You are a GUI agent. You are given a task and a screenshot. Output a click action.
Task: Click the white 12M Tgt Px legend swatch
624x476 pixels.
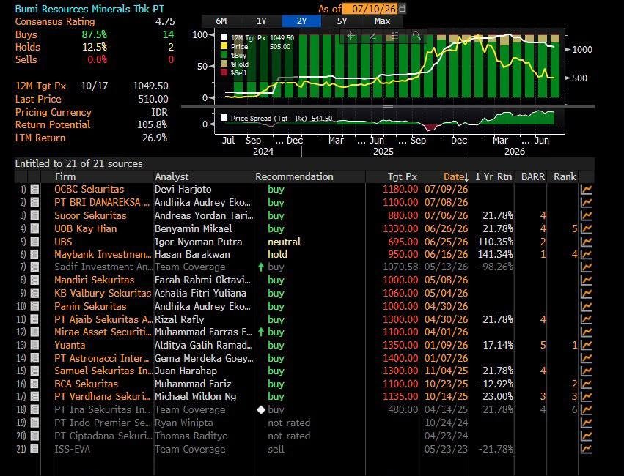click(x=224, y=37)
